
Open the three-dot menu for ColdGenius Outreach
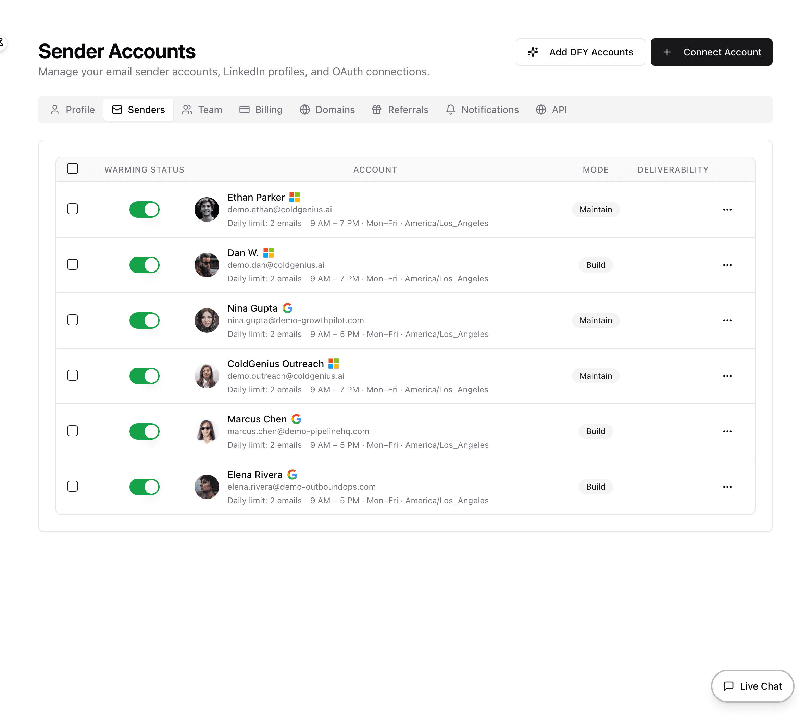(727, 376)
